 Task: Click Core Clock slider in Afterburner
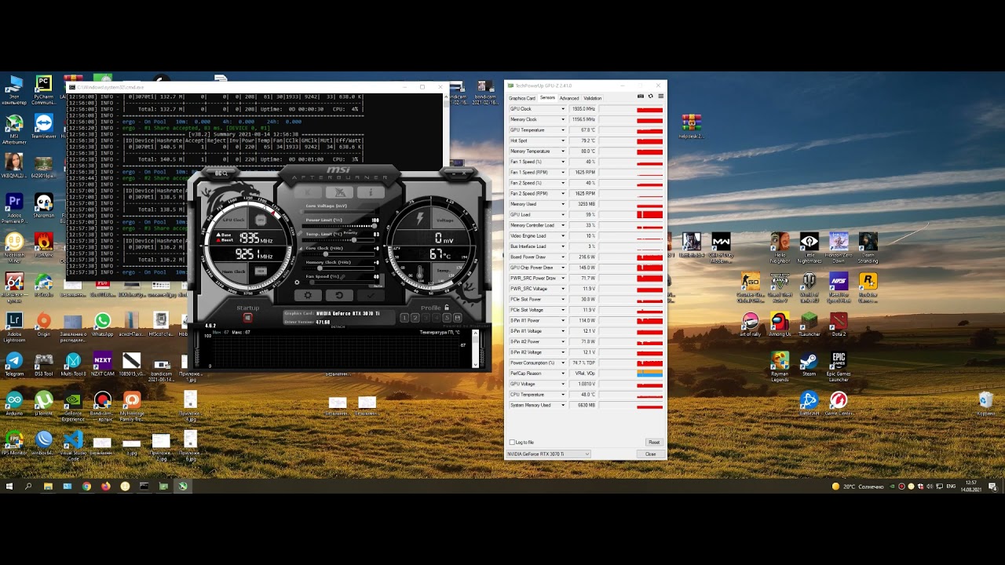(x=338, y=254)
